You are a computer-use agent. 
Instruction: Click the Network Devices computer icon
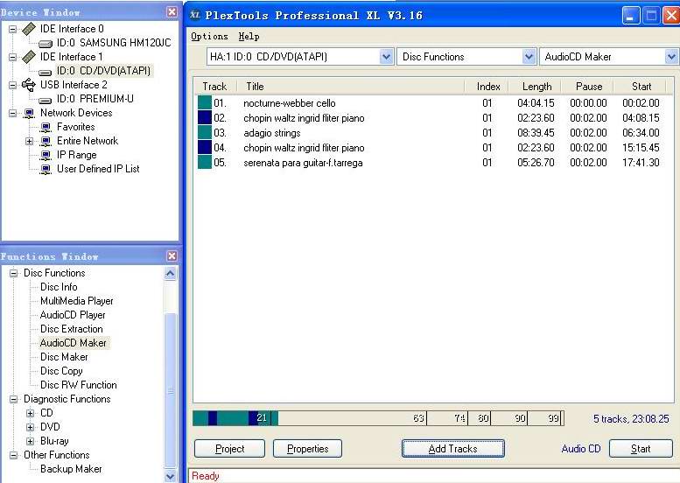29,113
